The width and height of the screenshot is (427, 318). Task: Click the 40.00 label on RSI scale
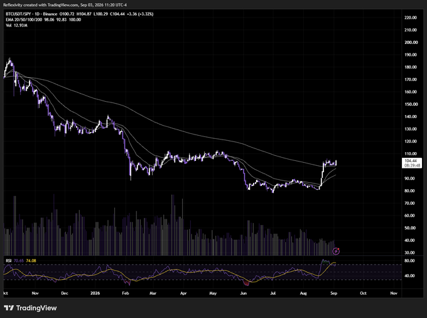point(409,276)
